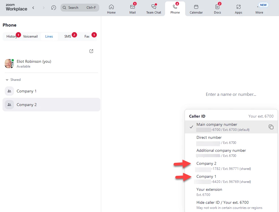
Task: Click the Company 1 group icon
Action: point(9,91)
